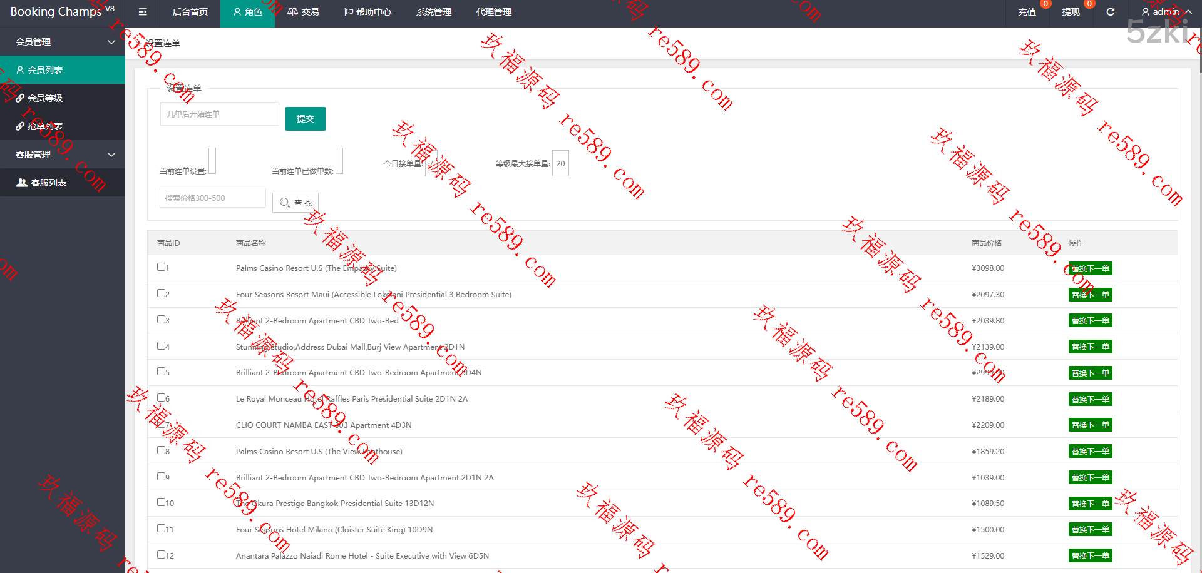
Task: Tick the checkbox for product ID 1
Action: 161,267
